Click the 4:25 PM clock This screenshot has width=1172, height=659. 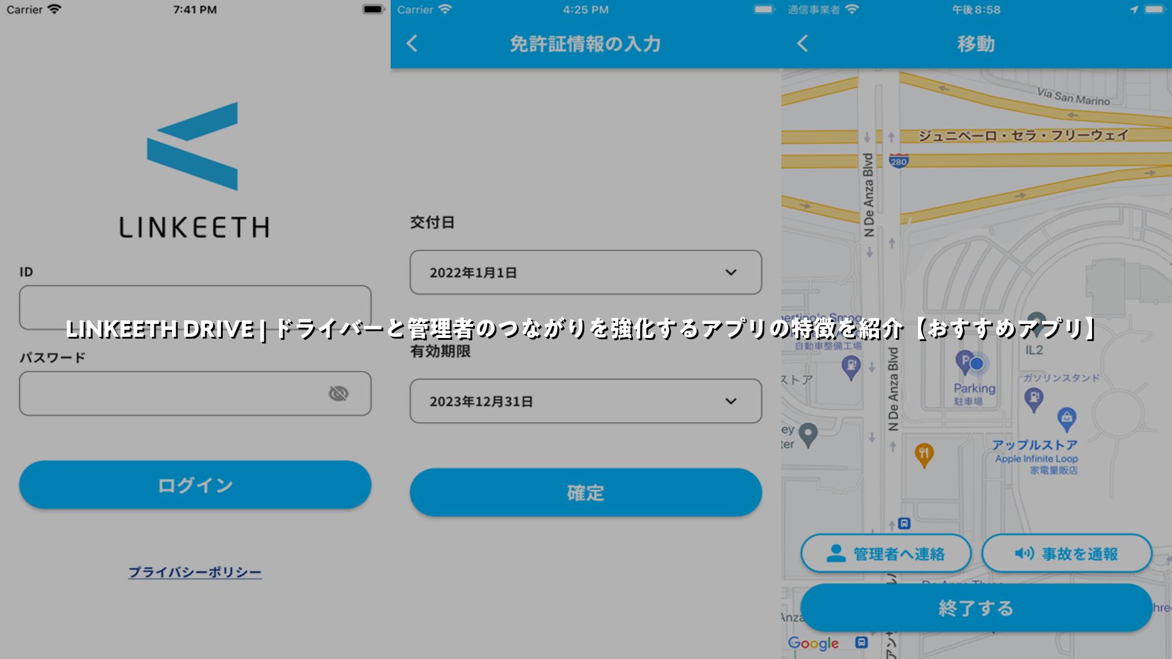(x=585, y=10)
